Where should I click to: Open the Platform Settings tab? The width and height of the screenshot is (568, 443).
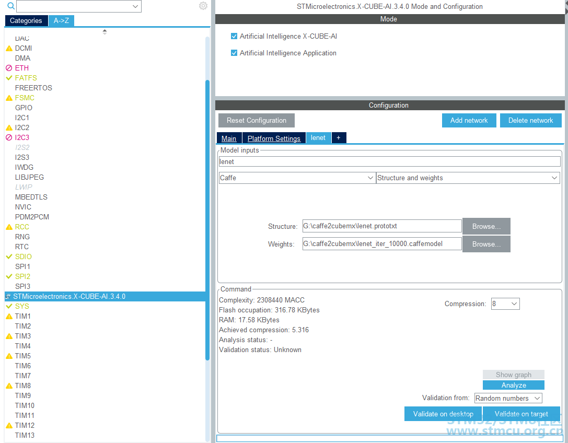274,138
